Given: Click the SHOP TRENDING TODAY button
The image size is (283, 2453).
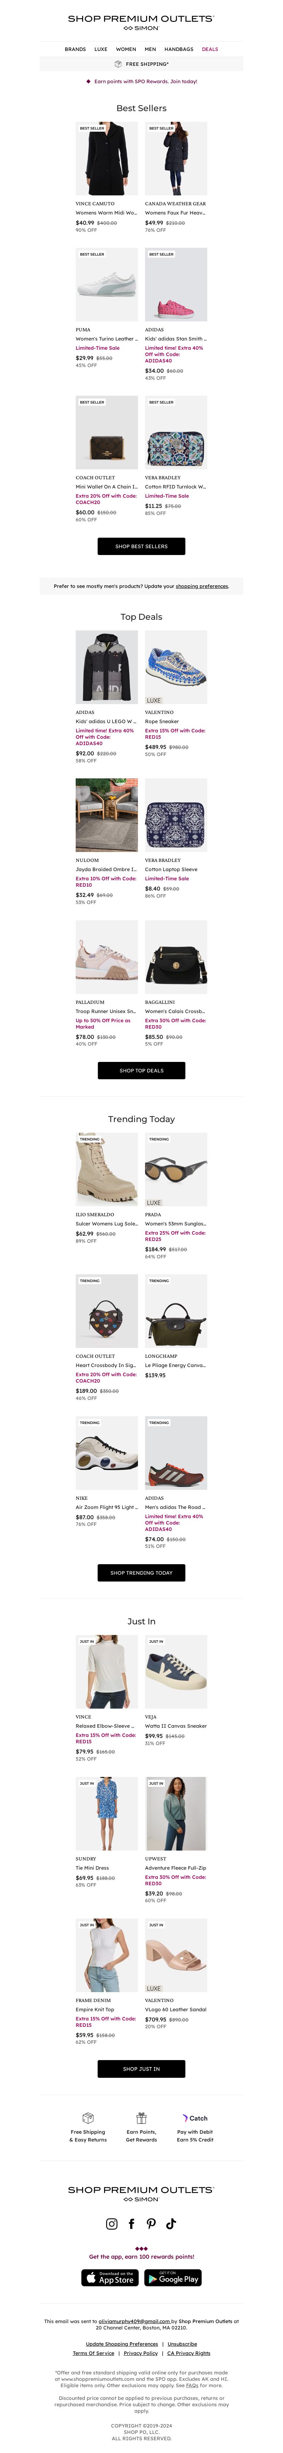Looking at the screenshot, I should point(141,1572).
